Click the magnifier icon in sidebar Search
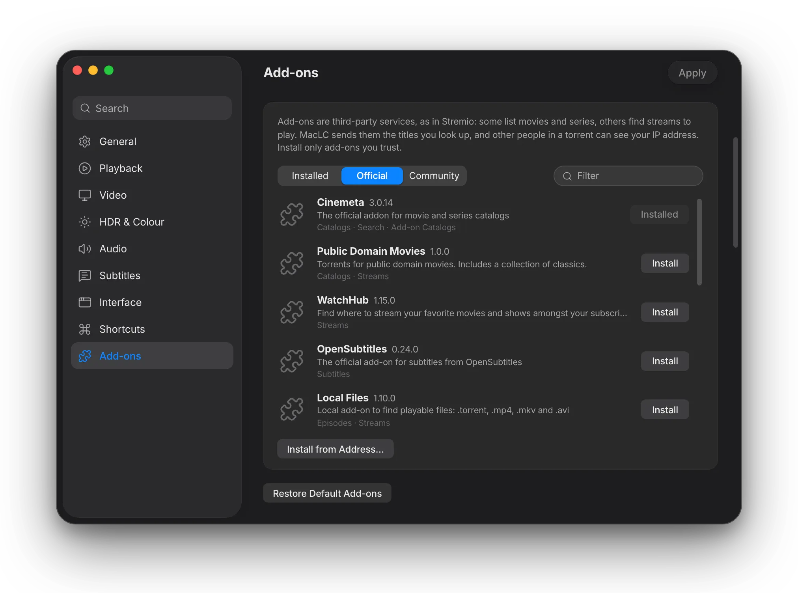The image size is (798, 593). click(85, 108)
